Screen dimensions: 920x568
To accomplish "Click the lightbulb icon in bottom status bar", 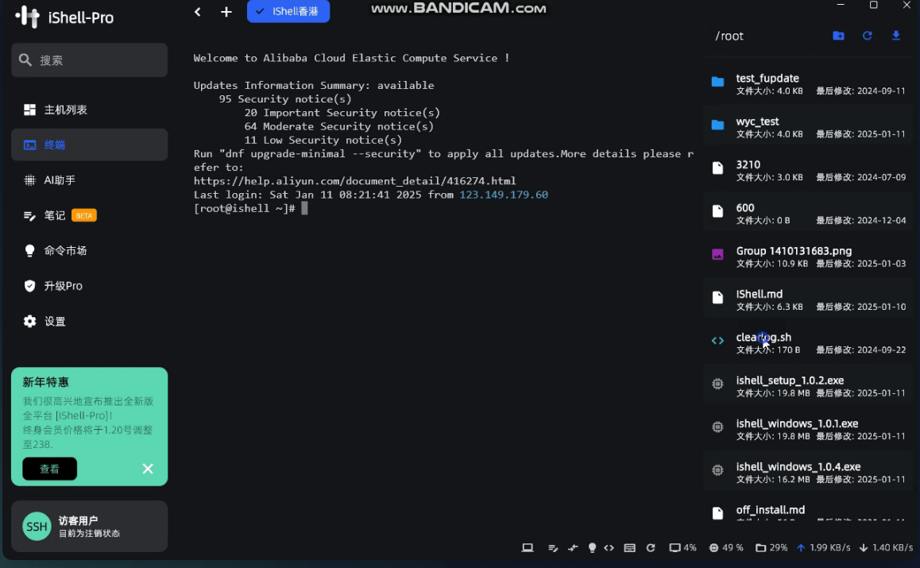I will click(592, 548).
